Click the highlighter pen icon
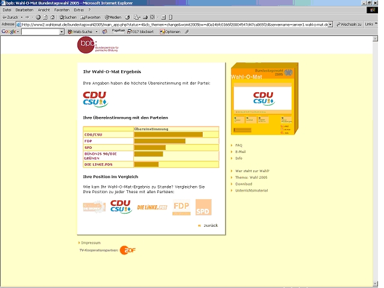 pos(187,32)
